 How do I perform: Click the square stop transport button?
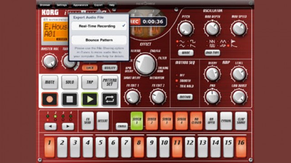(70, 99)
